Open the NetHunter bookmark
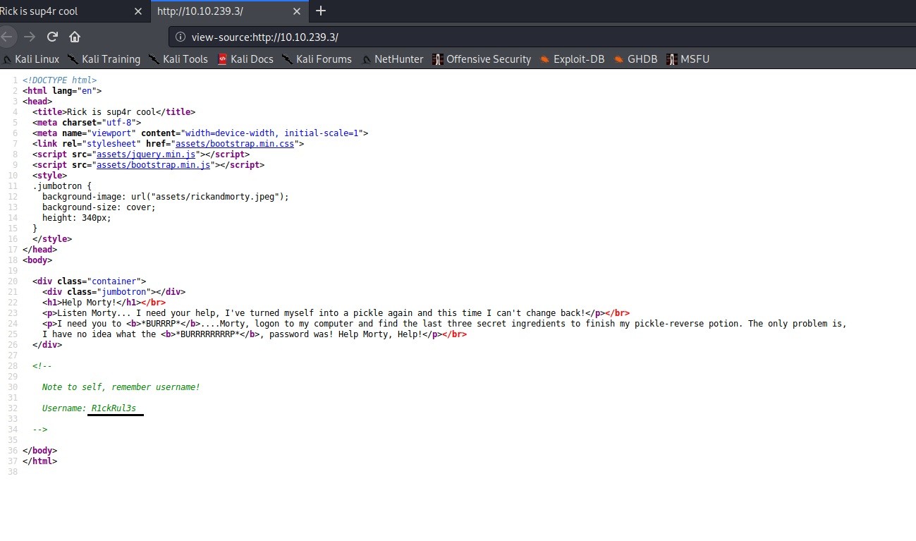The width and height of the screenshot is (916, 541). (392, 59)
